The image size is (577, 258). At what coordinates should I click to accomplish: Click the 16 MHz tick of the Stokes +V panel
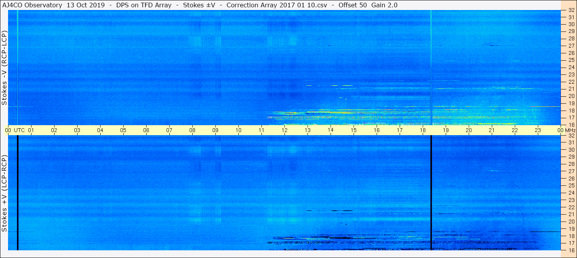coord(571,250)
